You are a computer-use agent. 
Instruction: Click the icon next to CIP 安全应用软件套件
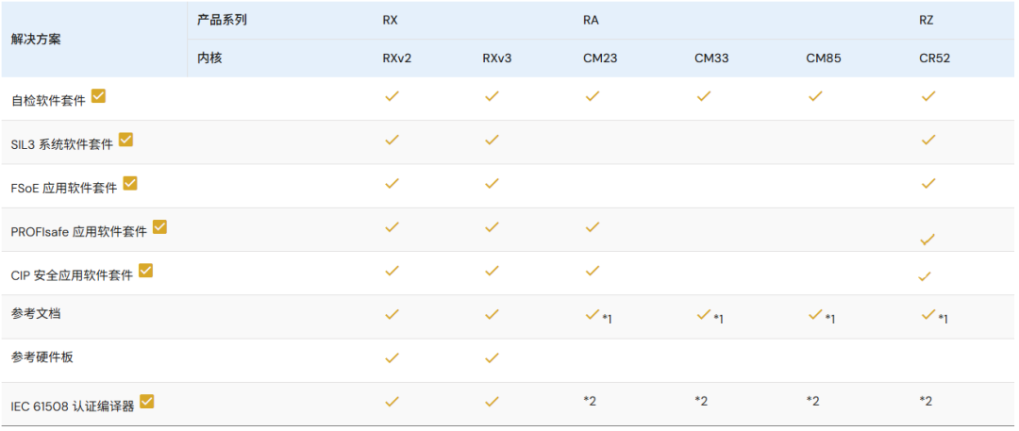145,271
